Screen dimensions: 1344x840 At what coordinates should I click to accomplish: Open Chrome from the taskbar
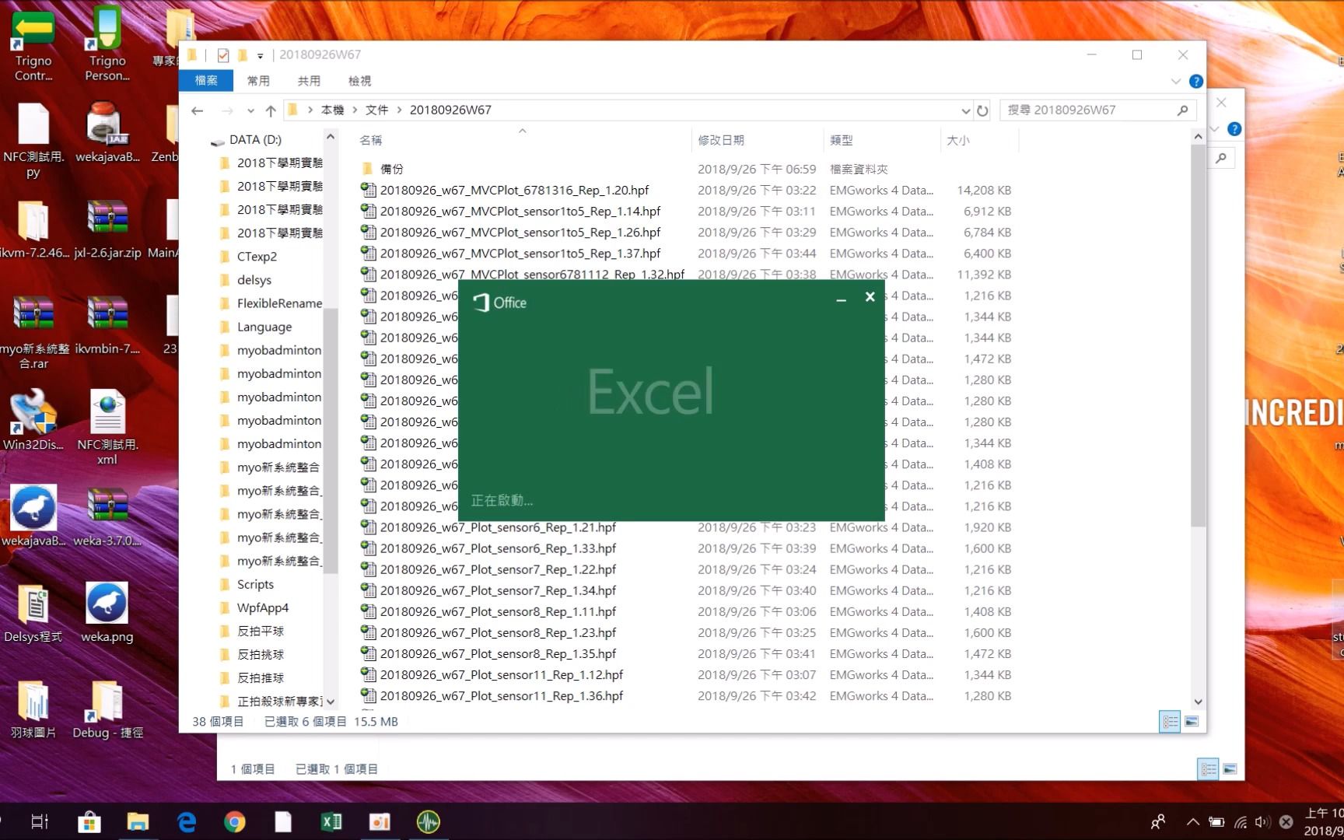235,821
